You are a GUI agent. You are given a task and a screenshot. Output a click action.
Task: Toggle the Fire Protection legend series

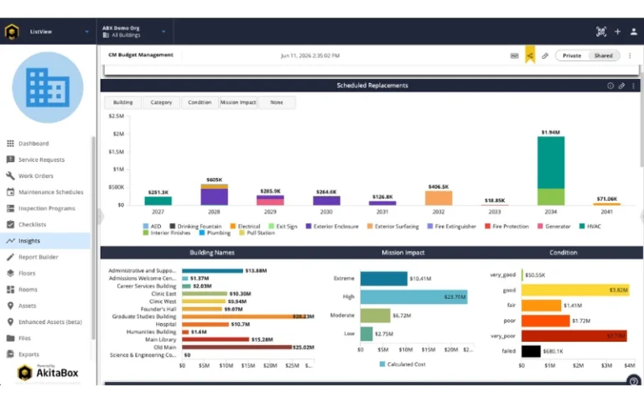click(506, 226)
